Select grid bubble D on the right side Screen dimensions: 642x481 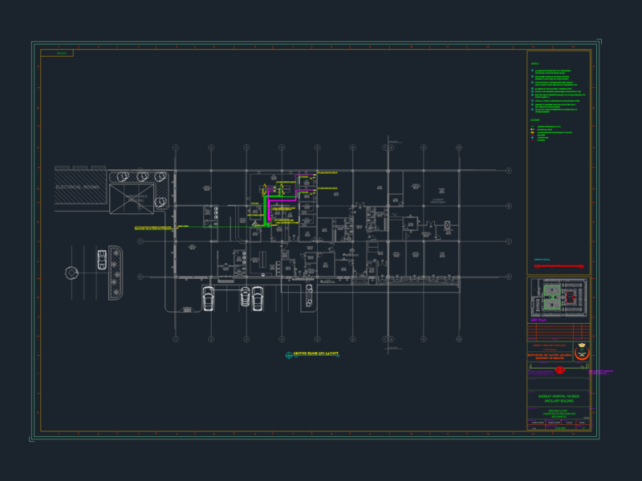(x=509, y=277)
